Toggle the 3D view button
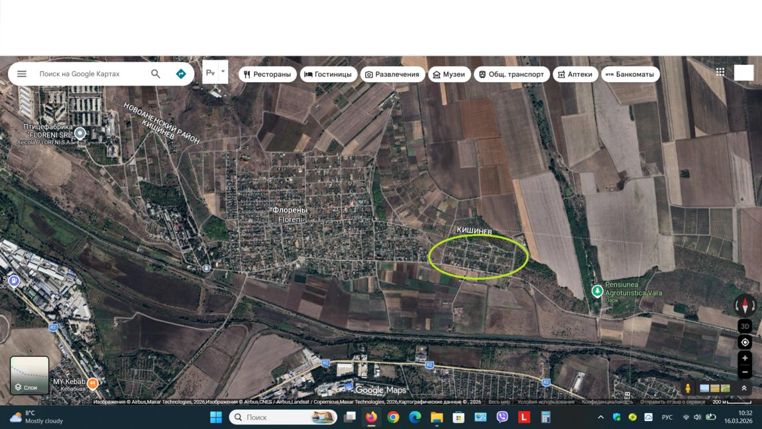Image resolution: width=762 pixels, height=429 pixels. tap(745, 326)
